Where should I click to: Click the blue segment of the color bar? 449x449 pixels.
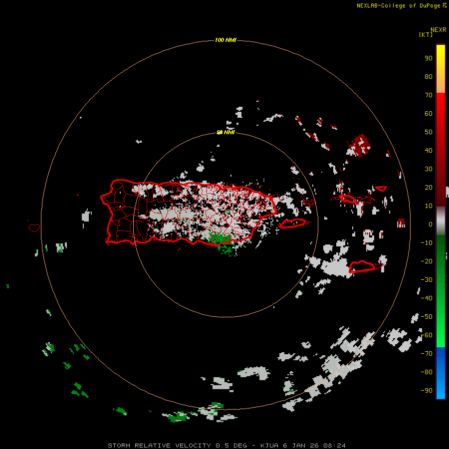pyautogui.click(x=441, y=373)
